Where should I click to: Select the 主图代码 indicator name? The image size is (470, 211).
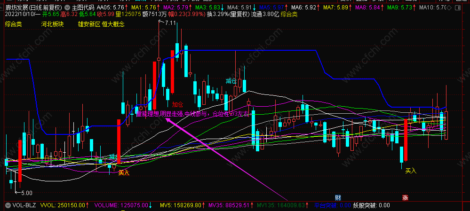(x=83, y=7)
